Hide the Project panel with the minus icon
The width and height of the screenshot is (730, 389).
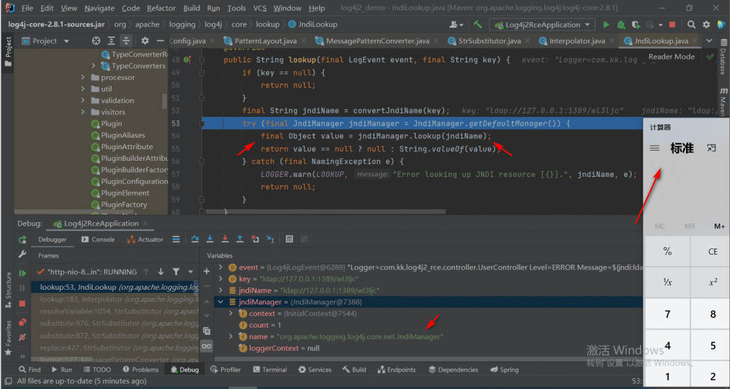click(160, 41)
